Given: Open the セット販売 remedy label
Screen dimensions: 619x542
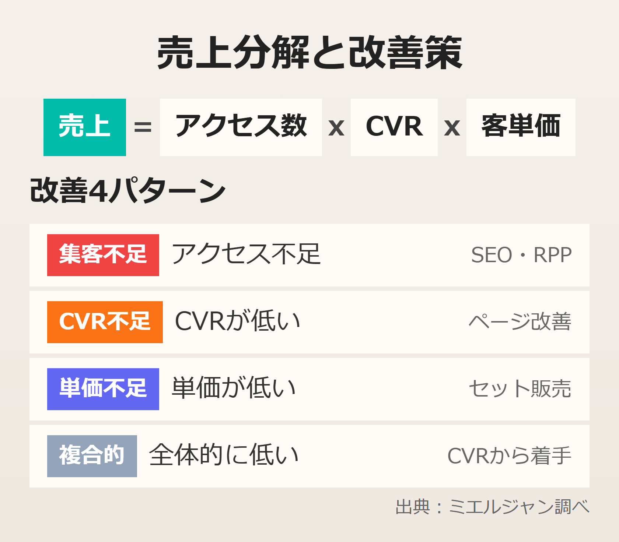Looking at the screenshot, I should 520,389.
